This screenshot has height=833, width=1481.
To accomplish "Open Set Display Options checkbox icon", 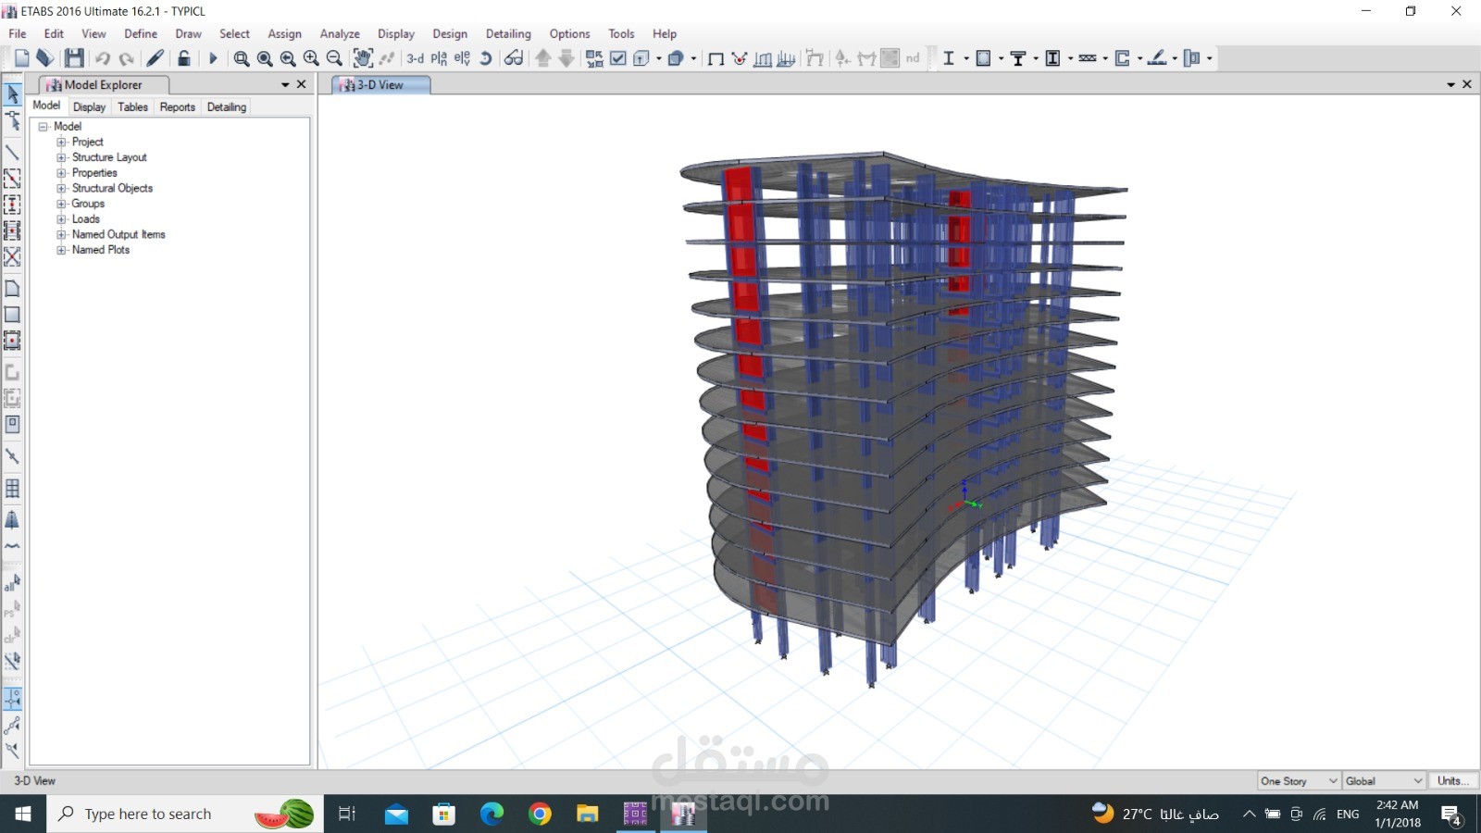I will click(x=618, y=58).
